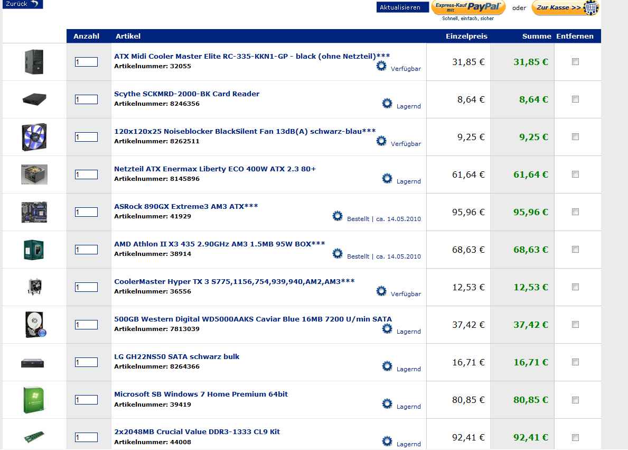Click the availability gear icon for CoolerMaster Hyper TX 3
Image resolution: width=628 pixels, height=450 pixels.
point(381,291)
